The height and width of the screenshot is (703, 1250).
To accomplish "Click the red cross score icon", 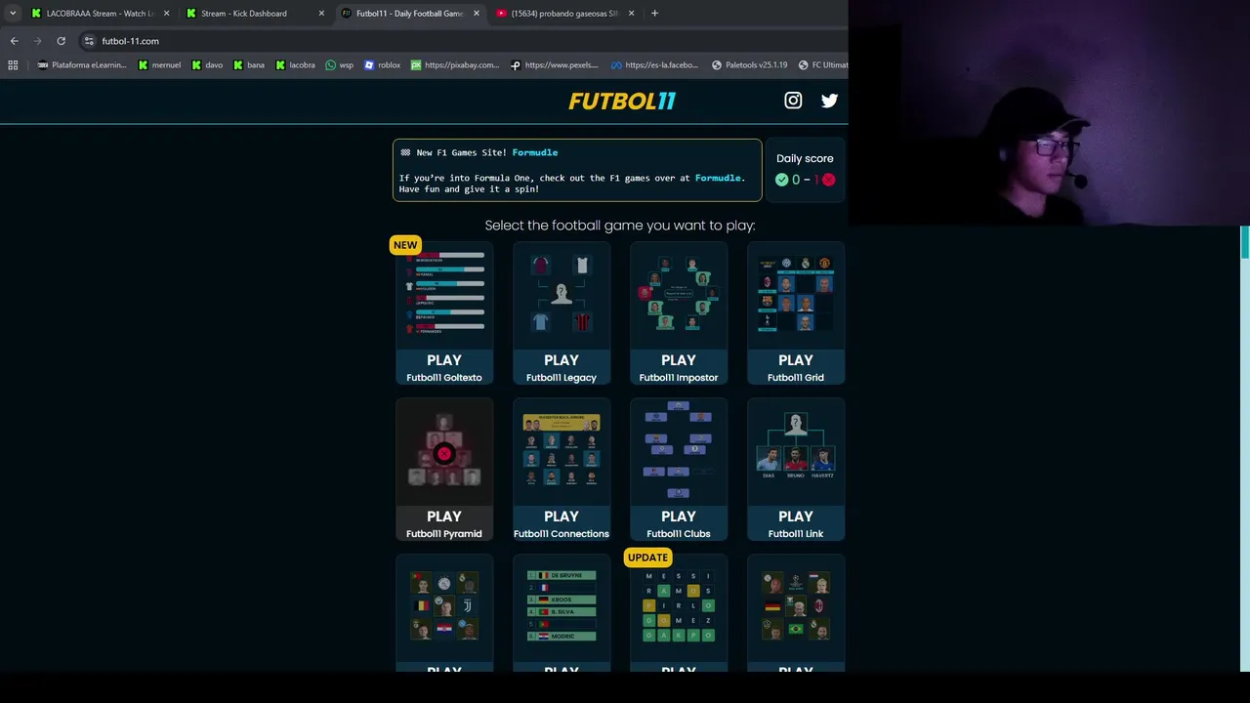I will point(828,180).
